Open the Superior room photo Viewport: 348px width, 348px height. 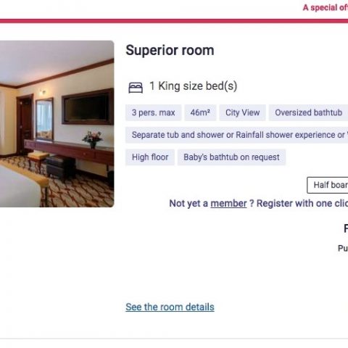pyautogui.click(x=57, y=124)
